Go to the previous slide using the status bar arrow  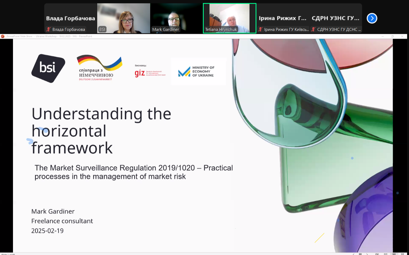[x=353, y=254]
